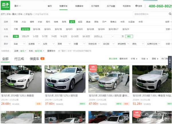Viewport: 172px width, 124px height.
Task: Remove the 品牌：宝马 filter tag
Action: 25,51
